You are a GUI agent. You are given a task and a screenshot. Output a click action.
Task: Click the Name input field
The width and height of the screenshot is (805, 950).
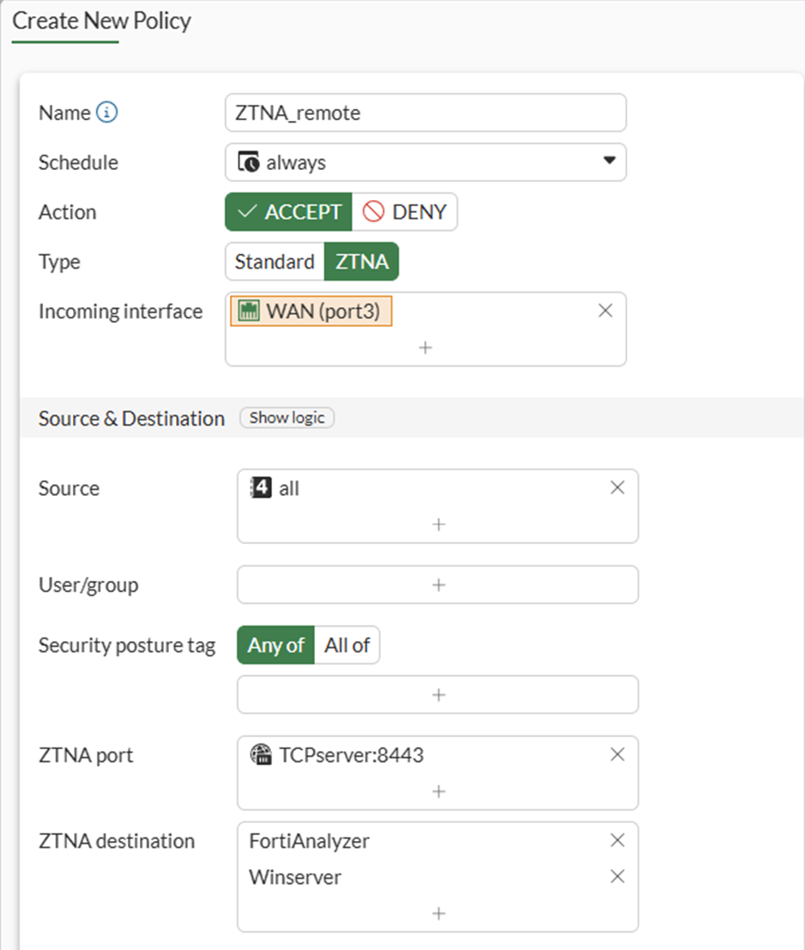[x=426, y=112]
